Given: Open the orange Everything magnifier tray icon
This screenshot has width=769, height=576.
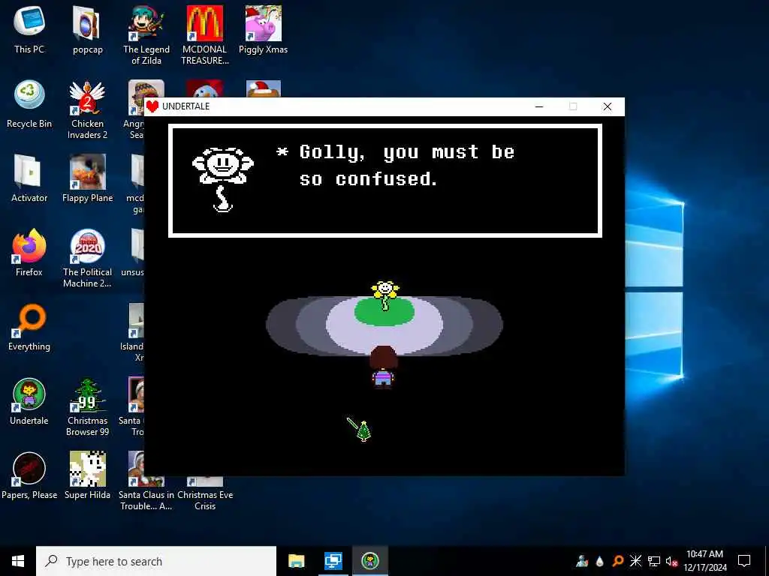Looking at the screenshot, I should (617, 561).
